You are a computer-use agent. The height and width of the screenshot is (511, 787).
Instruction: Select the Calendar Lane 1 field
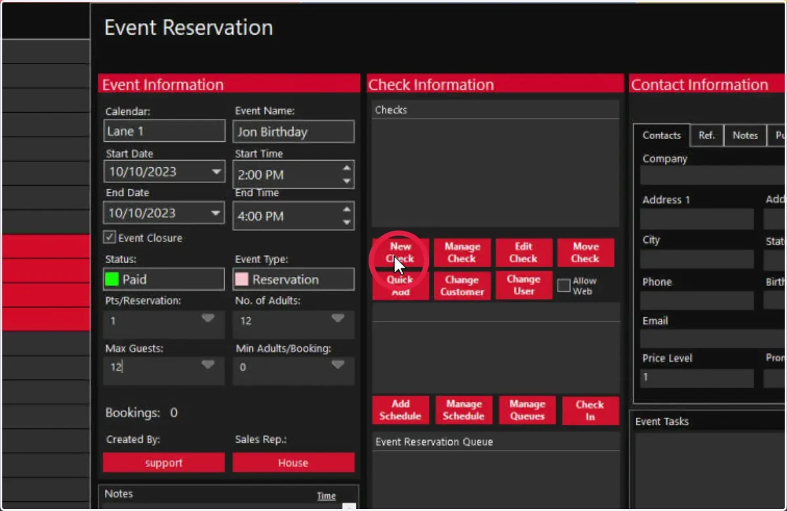164,131
